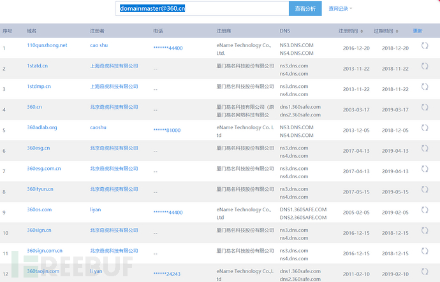Viewport: 440px width, 282px height.
Task: Open domain 1stdmp.cn
Action: (39, 86)
